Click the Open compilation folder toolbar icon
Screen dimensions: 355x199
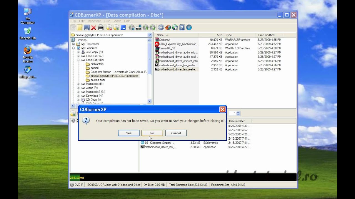point(80,27)
